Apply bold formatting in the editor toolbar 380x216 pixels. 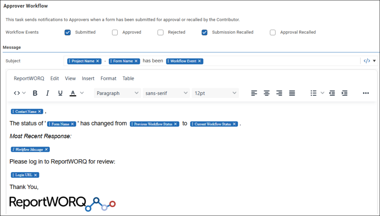(35, 93)
